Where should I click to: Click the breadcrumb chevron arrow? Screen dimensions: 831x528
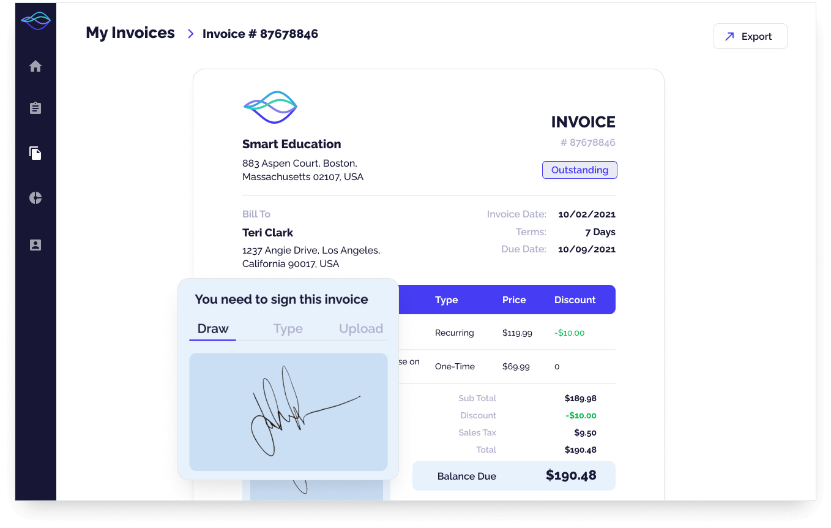(190, 34)
